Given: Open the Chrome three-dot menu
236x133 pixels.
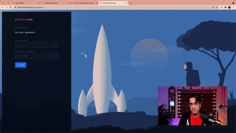Looking at the screenshot, I should click(x=233, y=7).
